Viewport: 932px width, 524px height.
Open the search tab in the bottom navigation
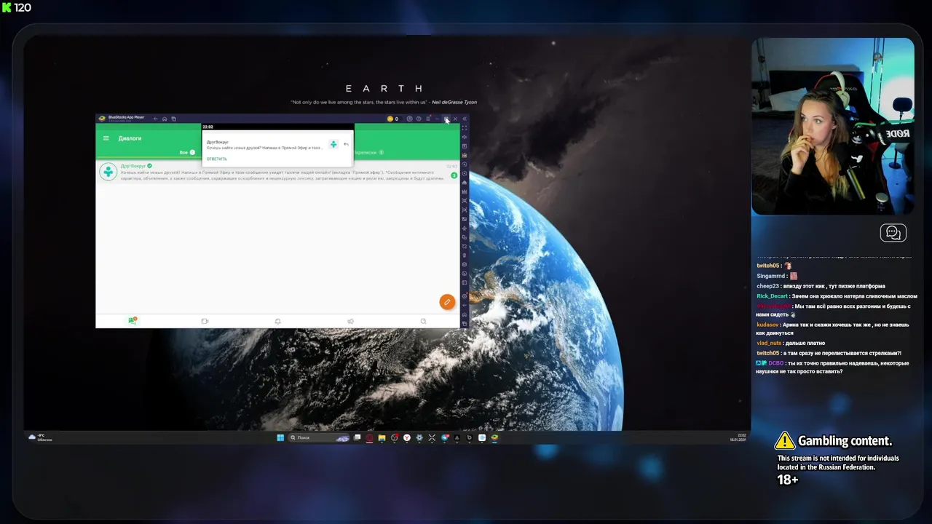(x=423, y=321)
